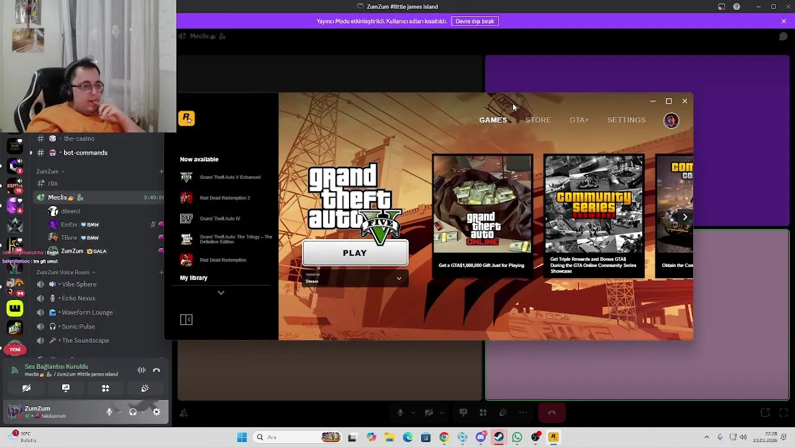Join The Soundscape voice channel
This screenshot has height=447, width=795.
pos(85,341)
